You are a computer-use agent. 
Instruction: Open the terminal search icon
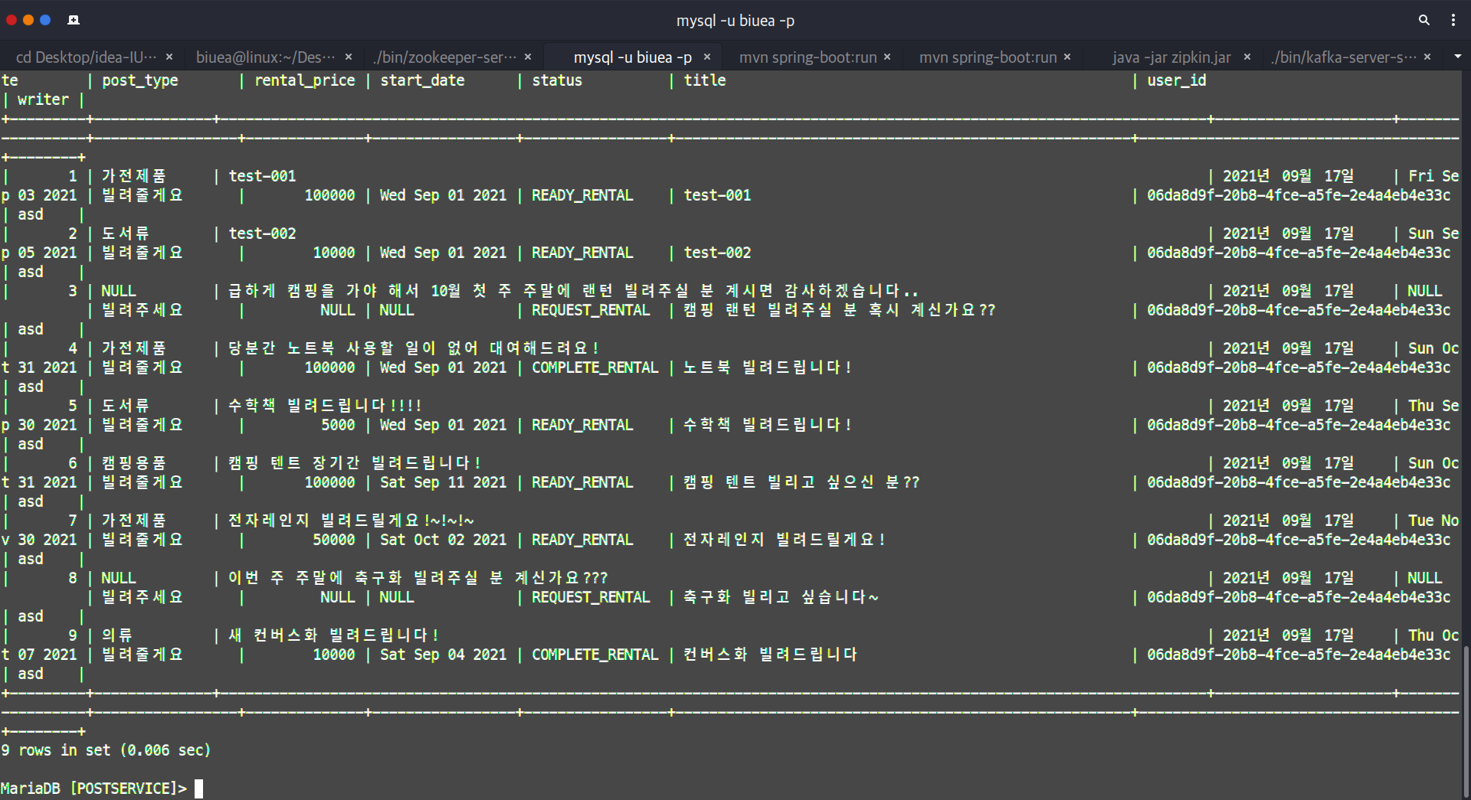coord(1424,20)
